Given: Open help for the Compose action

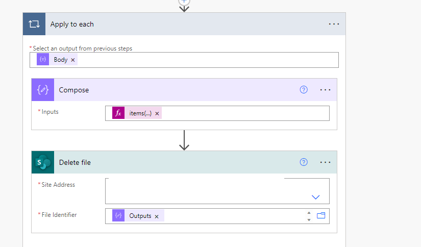Looking at the screenshot, I should click(x=304, y=90).
